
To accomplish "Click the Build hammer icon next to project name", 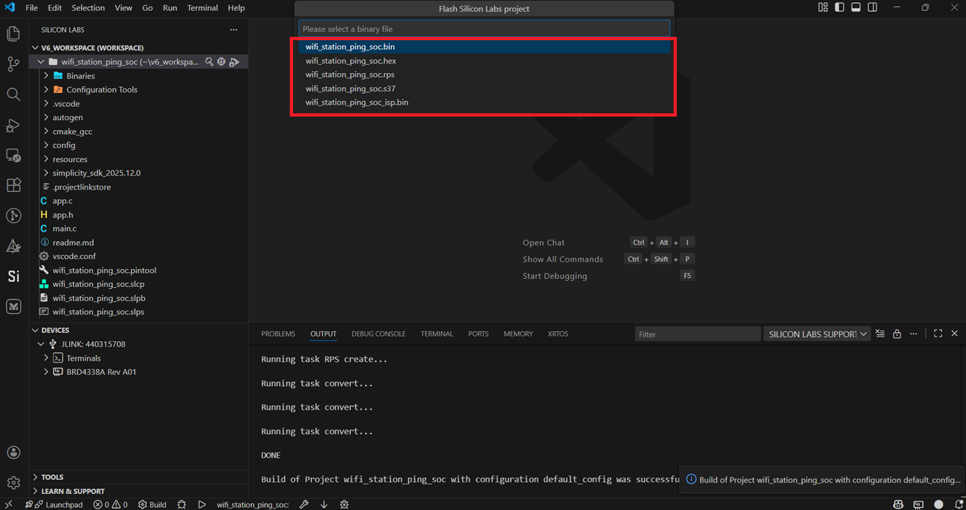I will tap(209, 61).
